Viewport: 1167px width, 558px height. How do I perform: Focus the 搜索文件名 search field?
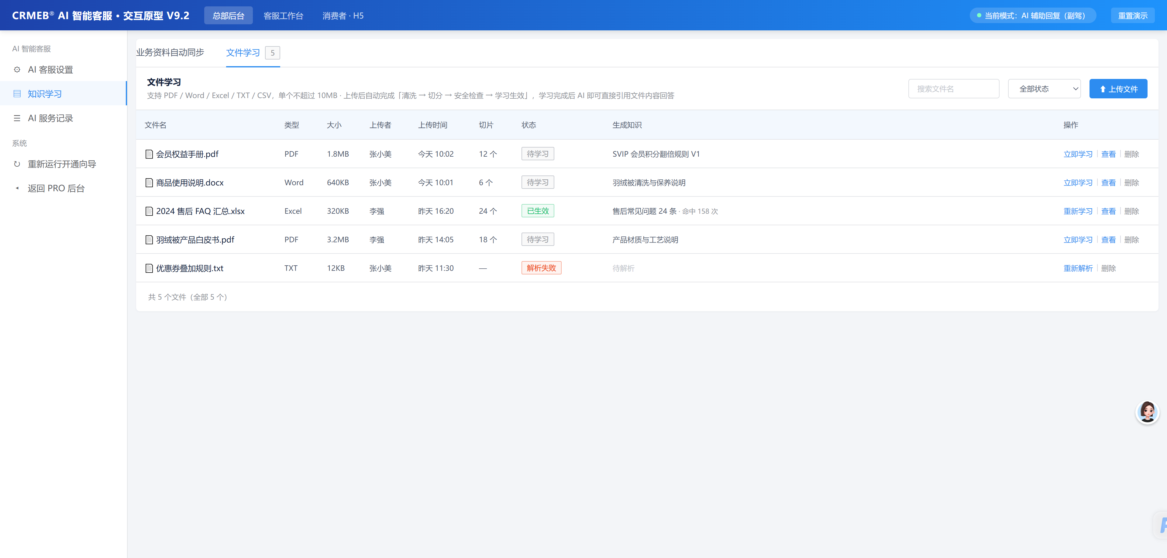click(953, 89)
